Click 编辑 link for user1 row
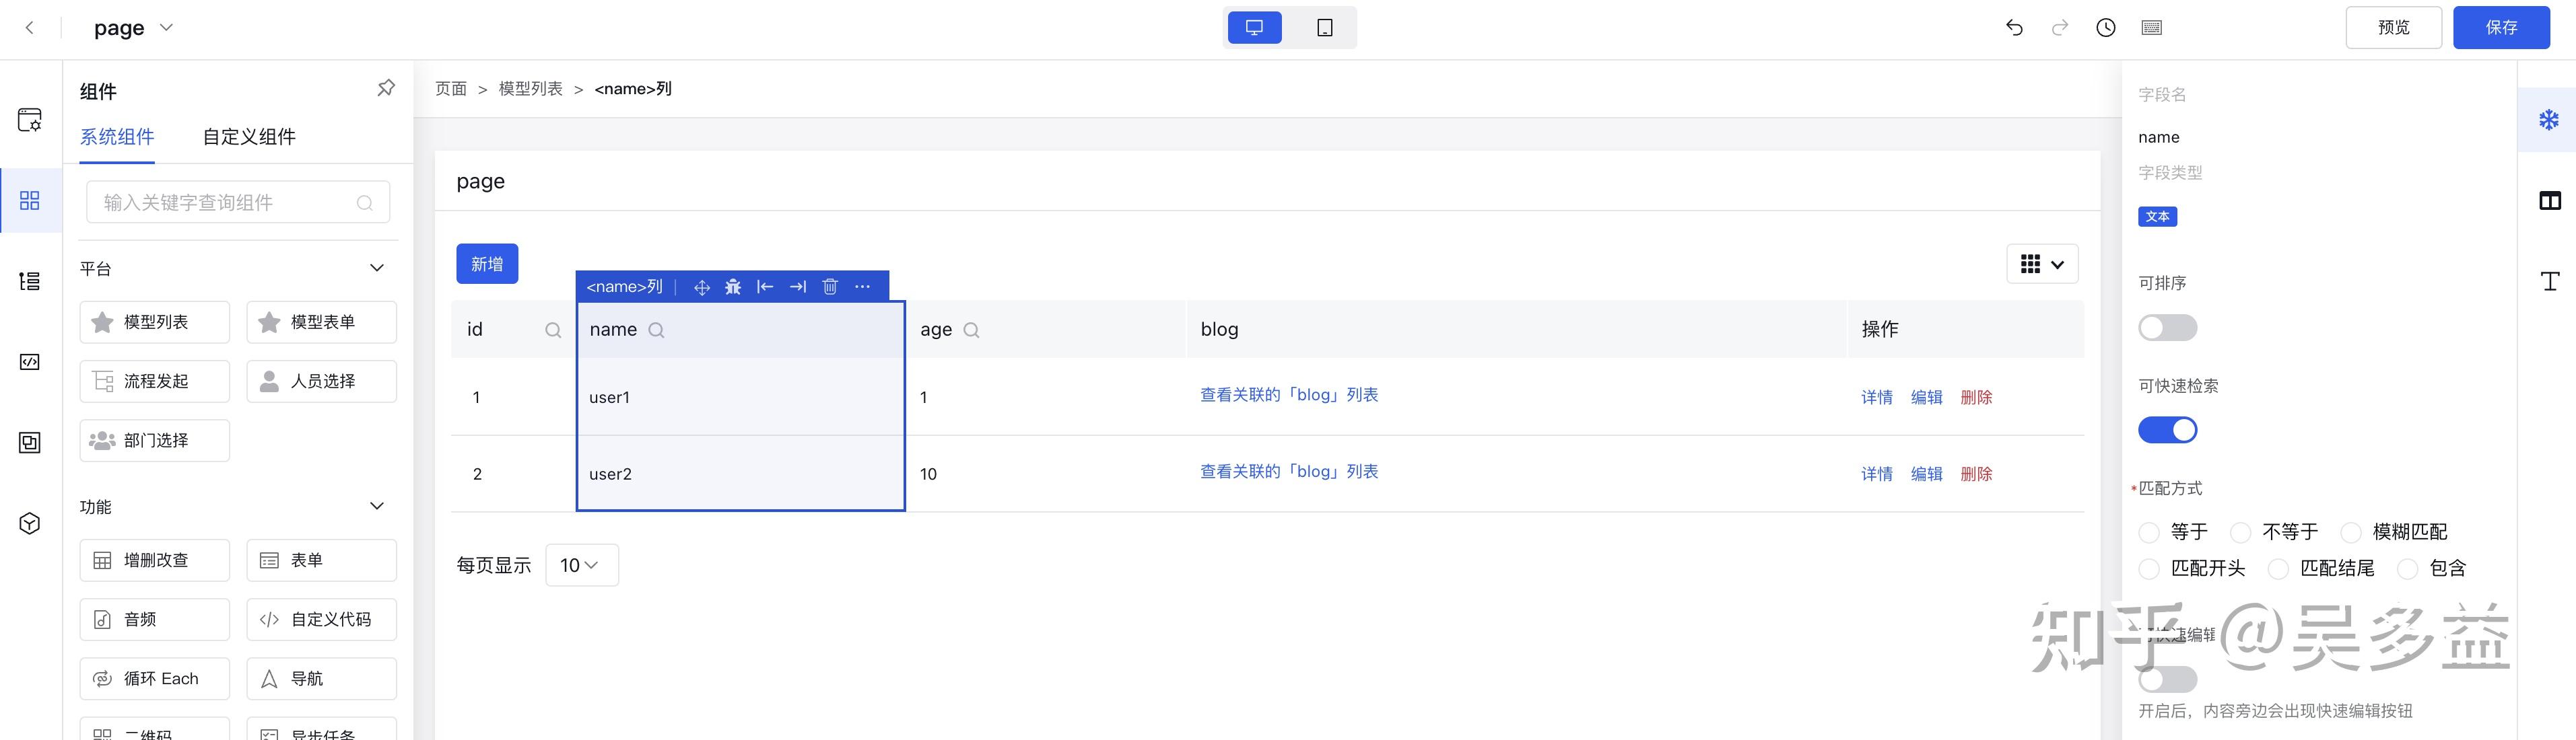Image resolution: width=2576 pixels, height=740 pixels. tap(1926, 398)
